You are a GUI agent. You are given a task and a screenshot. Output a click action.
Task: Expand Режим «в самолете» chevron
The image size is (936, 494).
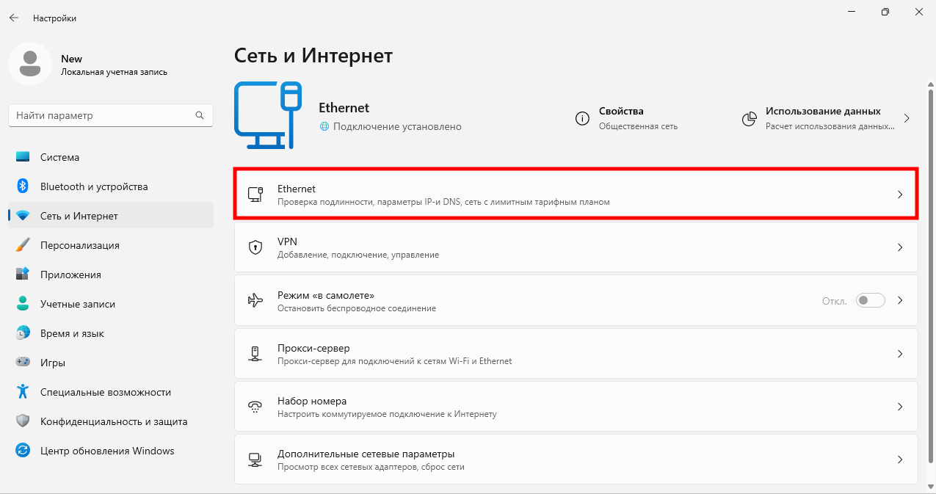tap(900, 301)
